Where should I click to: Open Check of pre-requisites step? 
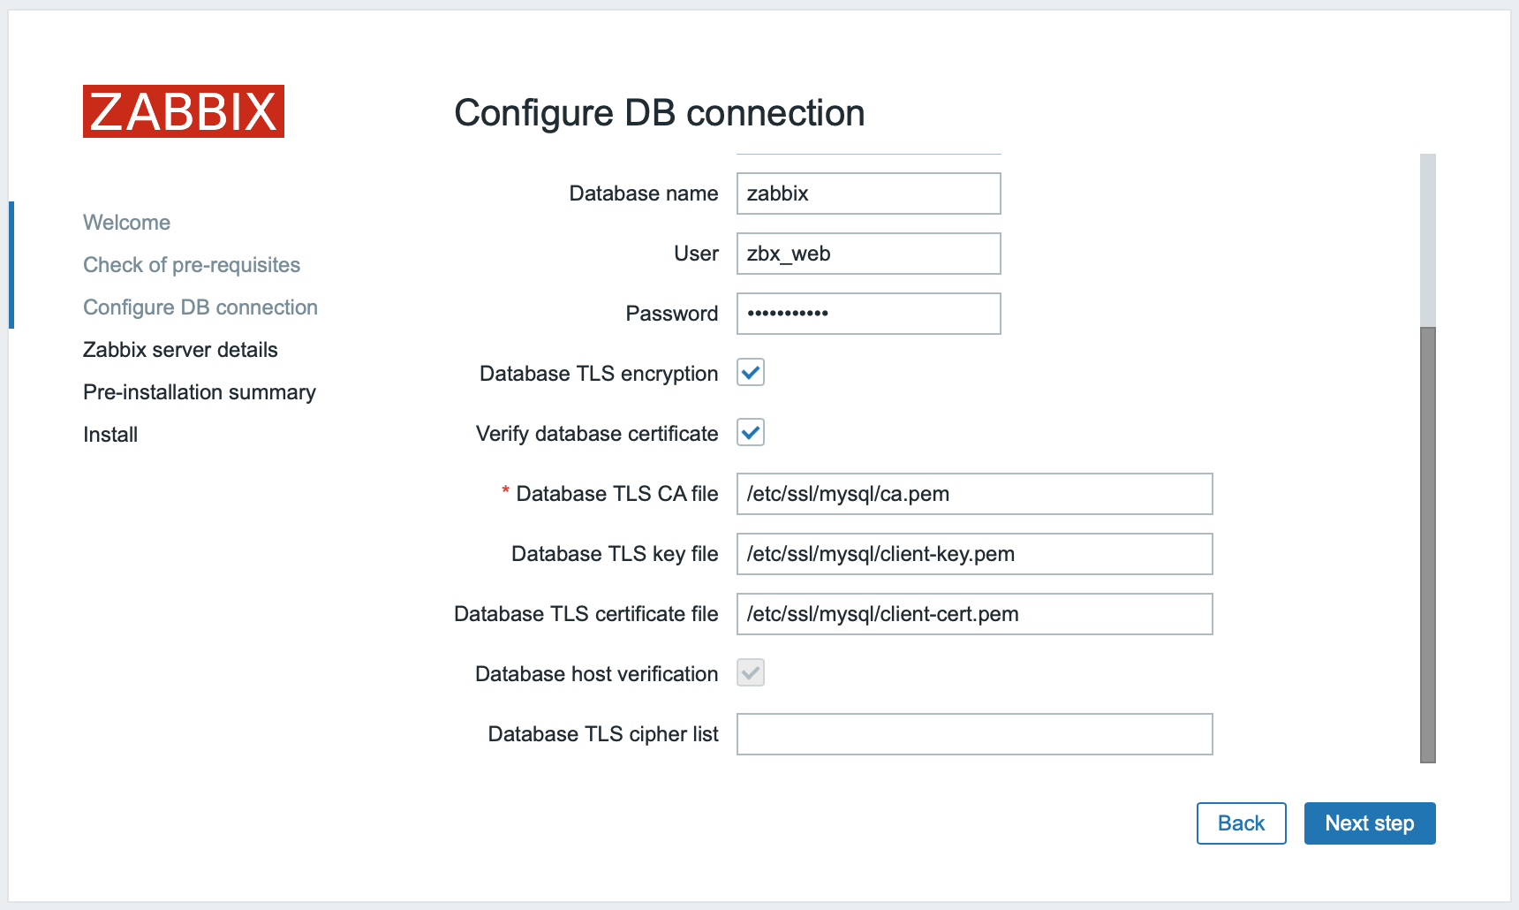click(x=192, y=265)
